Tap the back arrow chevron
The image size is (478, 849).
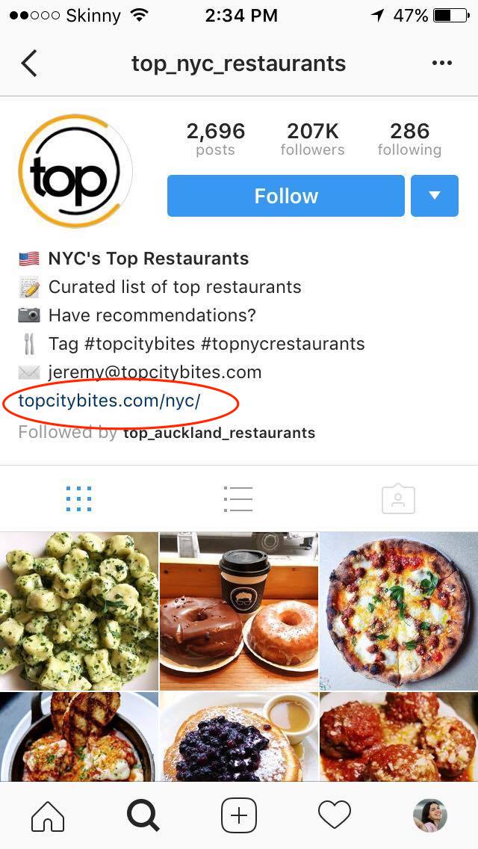tap(29, 64)
